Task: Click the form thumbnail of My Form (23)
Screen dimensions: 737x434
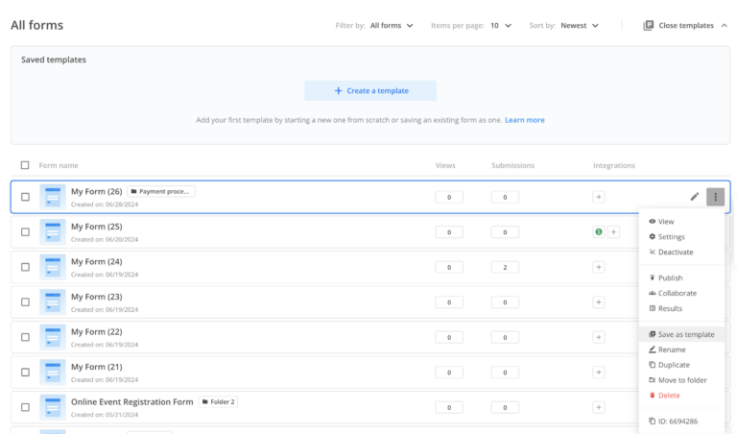Action: [x=53, y=301]
